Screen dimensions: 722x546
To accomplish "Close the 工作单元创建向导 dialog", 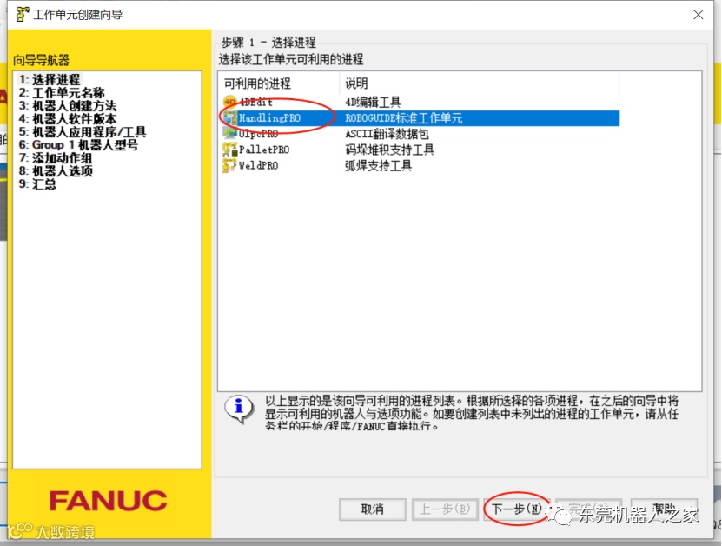I will 698,15.
